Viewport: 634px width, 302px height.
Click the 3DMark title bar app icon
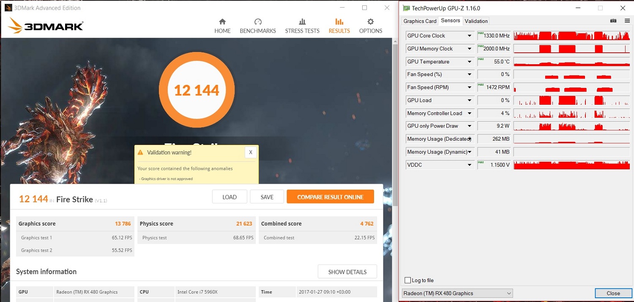tap(8, 8)
